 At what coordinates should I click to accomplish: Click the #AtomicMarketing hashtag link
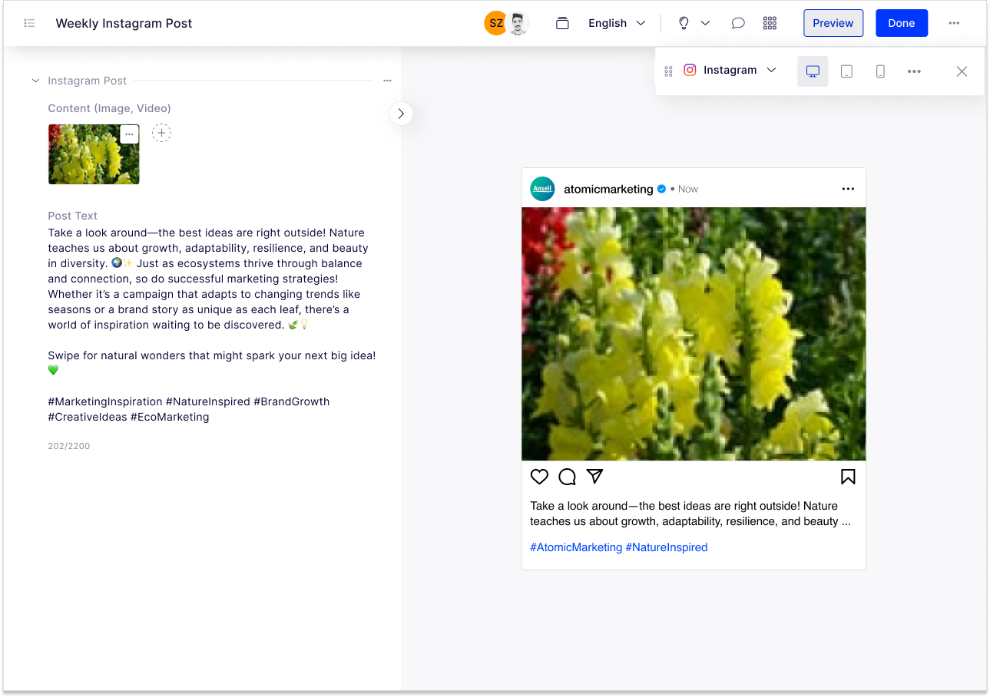pyautogui.click(x=576, y=547)
